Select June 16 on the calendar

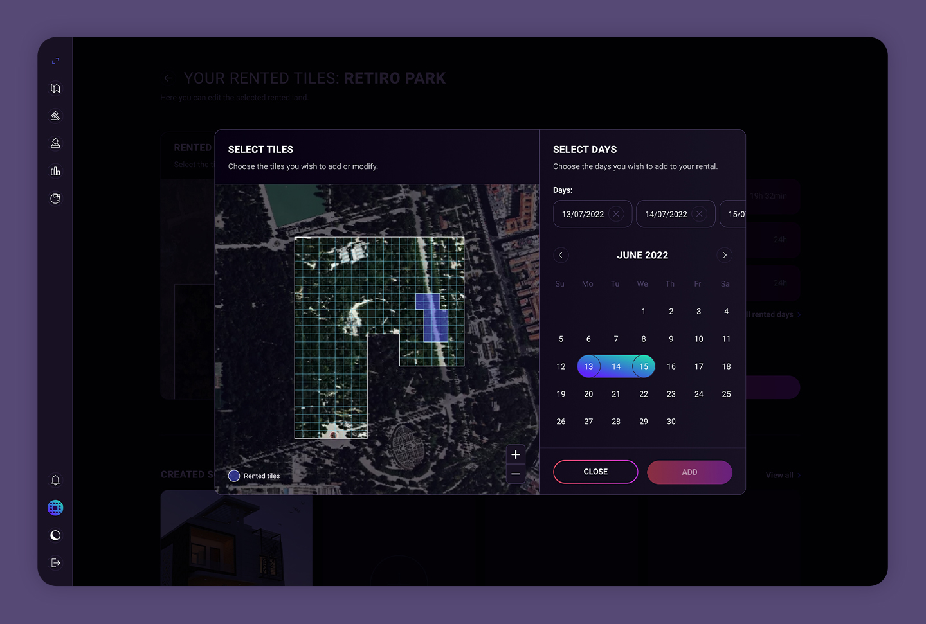point(671,366)
